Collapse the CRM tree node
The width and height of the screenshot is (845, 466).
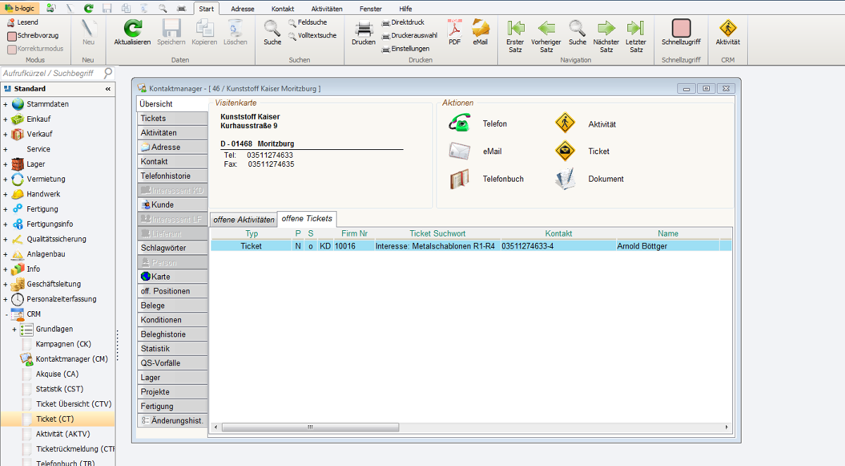tap(5, 314)
